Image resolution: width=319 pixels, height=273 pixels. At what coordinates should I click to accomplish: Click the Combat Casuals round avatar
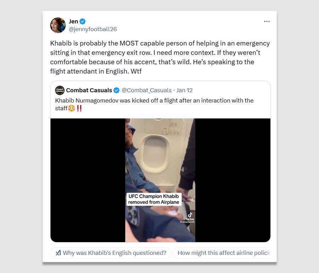[x=60, y=90]
